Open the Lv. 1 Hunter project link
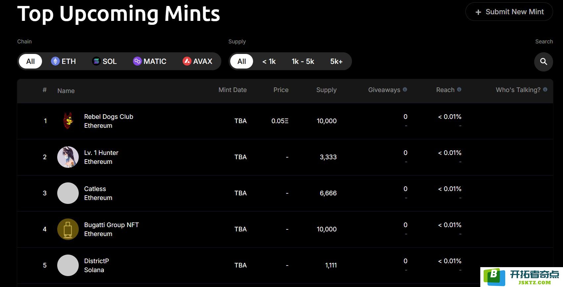This screenshot has height=287, width=563. 101,153
